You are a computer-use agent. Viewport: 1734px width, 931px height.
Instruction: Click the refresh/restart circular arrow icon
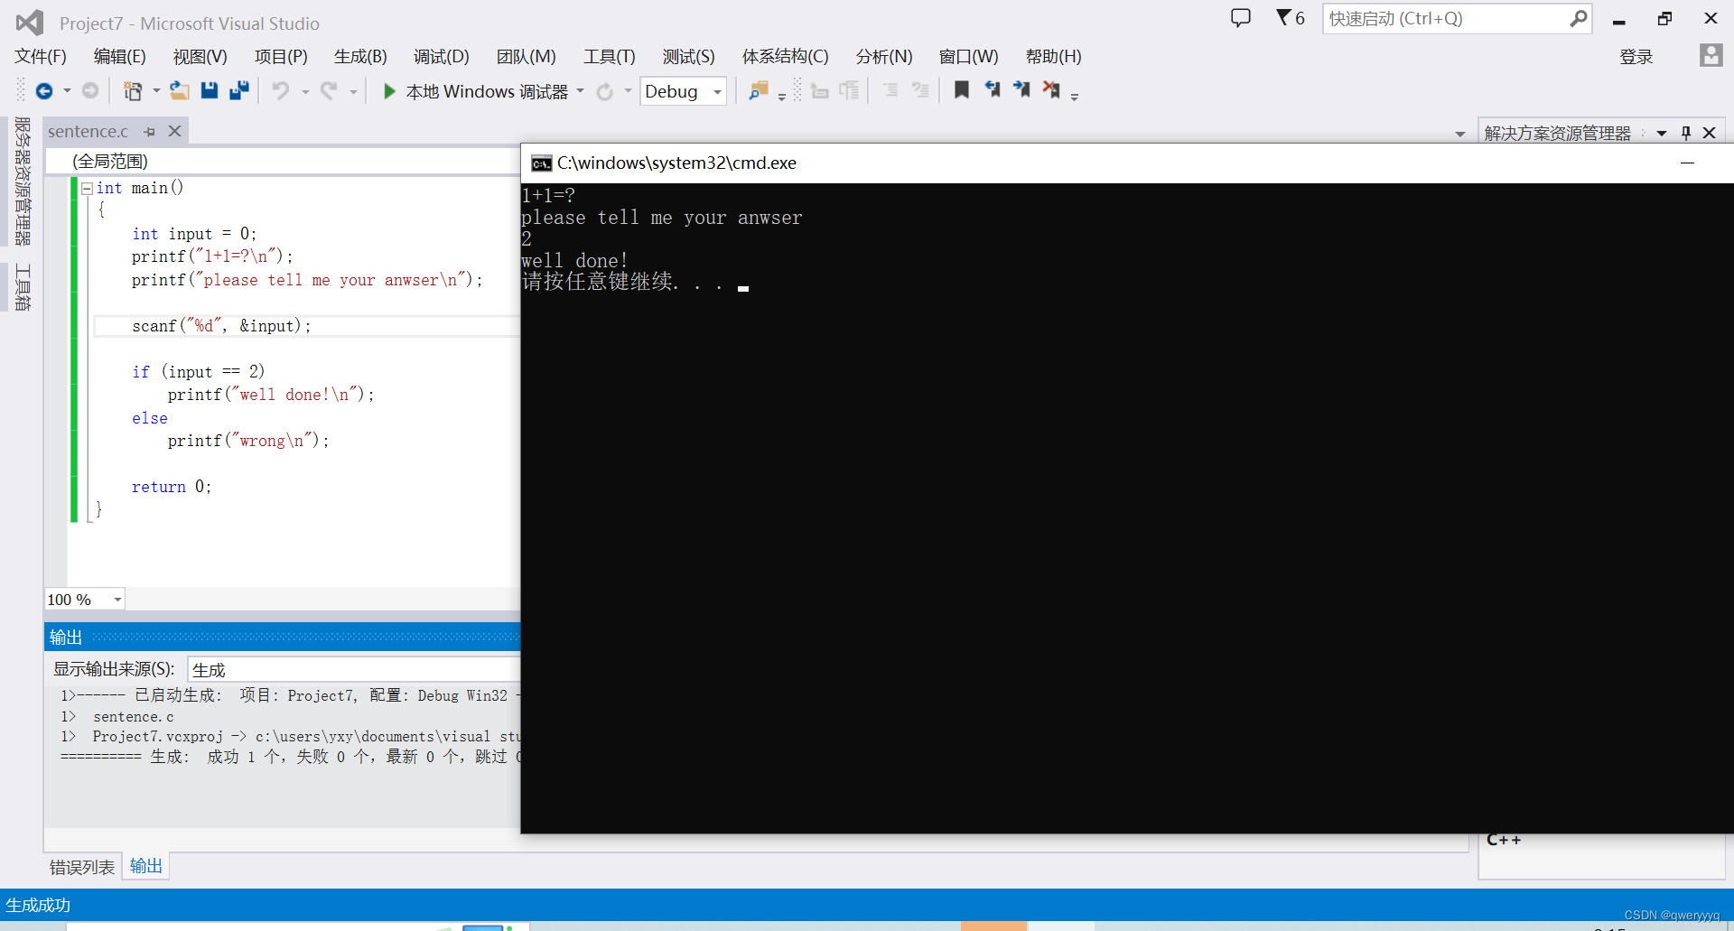click(x=605, y=91)
